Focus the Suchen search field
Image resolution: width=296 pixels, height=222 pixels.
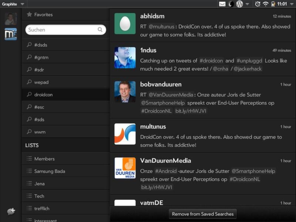click(66, 30)
